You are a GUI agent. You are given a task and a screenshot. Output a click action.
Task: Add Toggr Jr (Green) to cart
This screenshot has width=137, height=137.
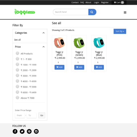coord(79,67)
